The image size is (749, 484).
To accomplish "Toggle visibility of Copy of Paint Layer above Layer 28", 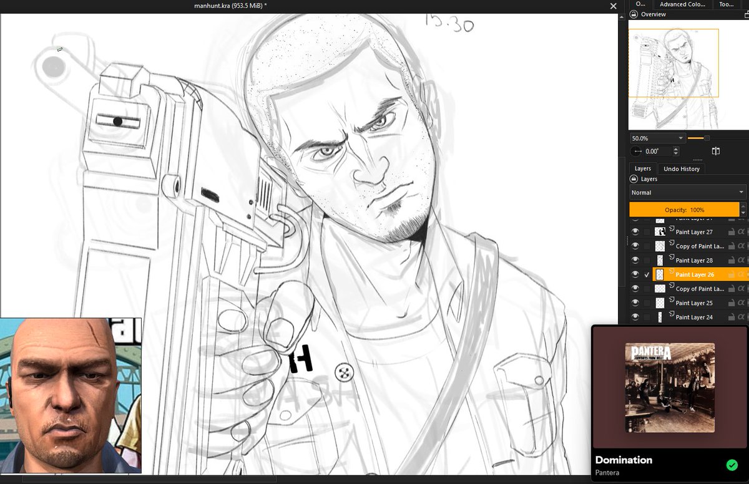I will pos(635,246).
